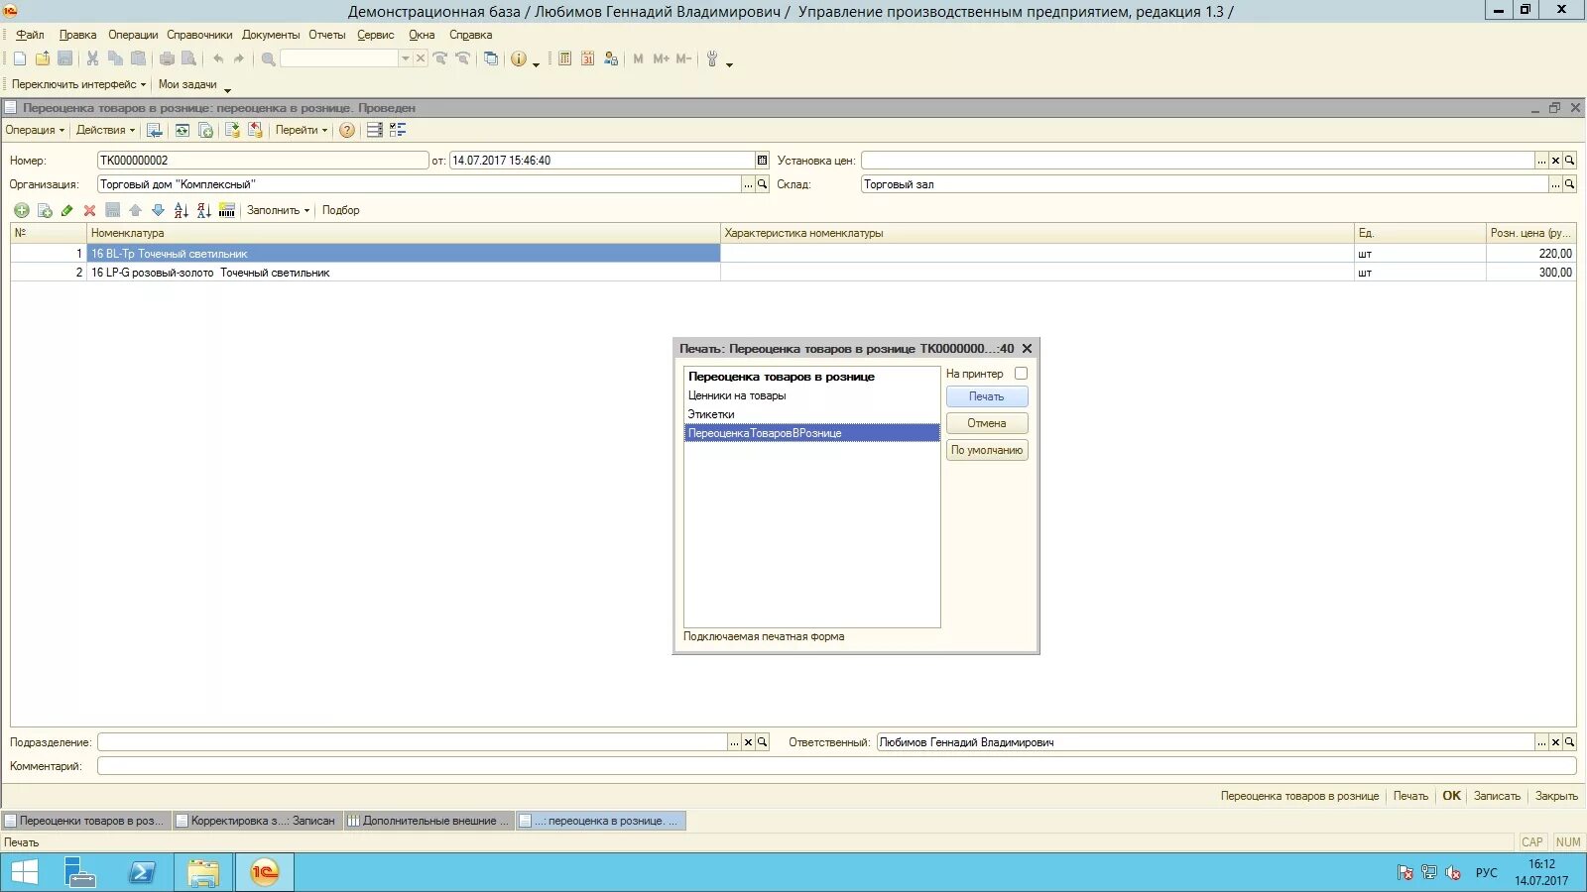Click in the 'Комментарий' input field
The image size is (1587, 892).
(x=836, y=766)
